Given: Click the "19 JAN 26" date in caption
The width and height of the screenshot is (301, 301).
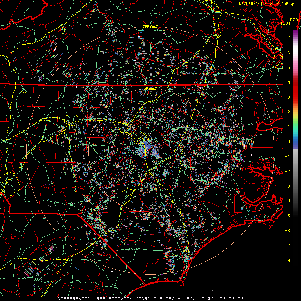Looking at the screenshot, I should [x=212, y=299].
